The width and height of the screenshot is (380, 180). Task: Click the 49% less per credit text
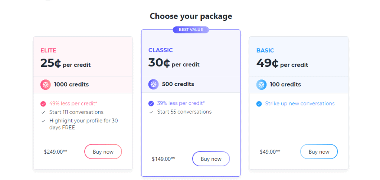(x=73, y=104)
